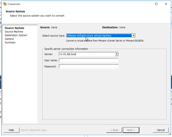
Task: Click the vCenter conversion description text
Action: coord(105,41)
